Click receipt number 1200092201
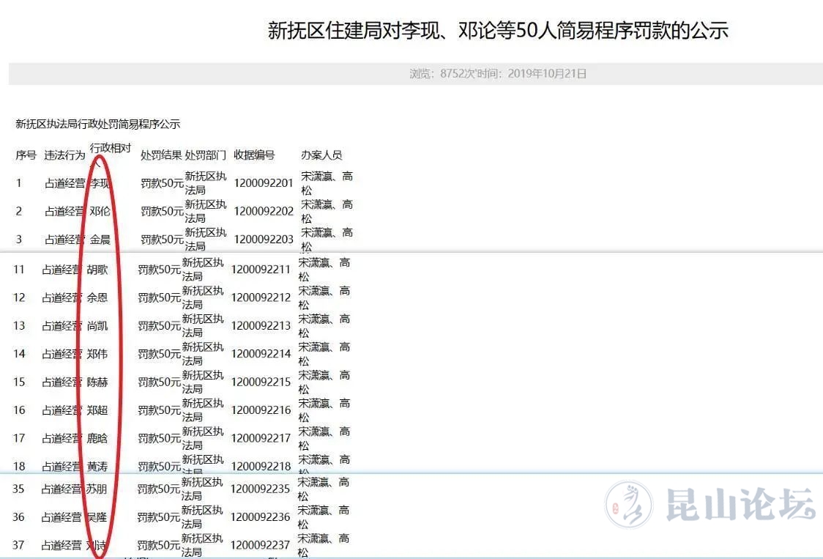This screenshot has height=559, width=823. click(264, 183)
